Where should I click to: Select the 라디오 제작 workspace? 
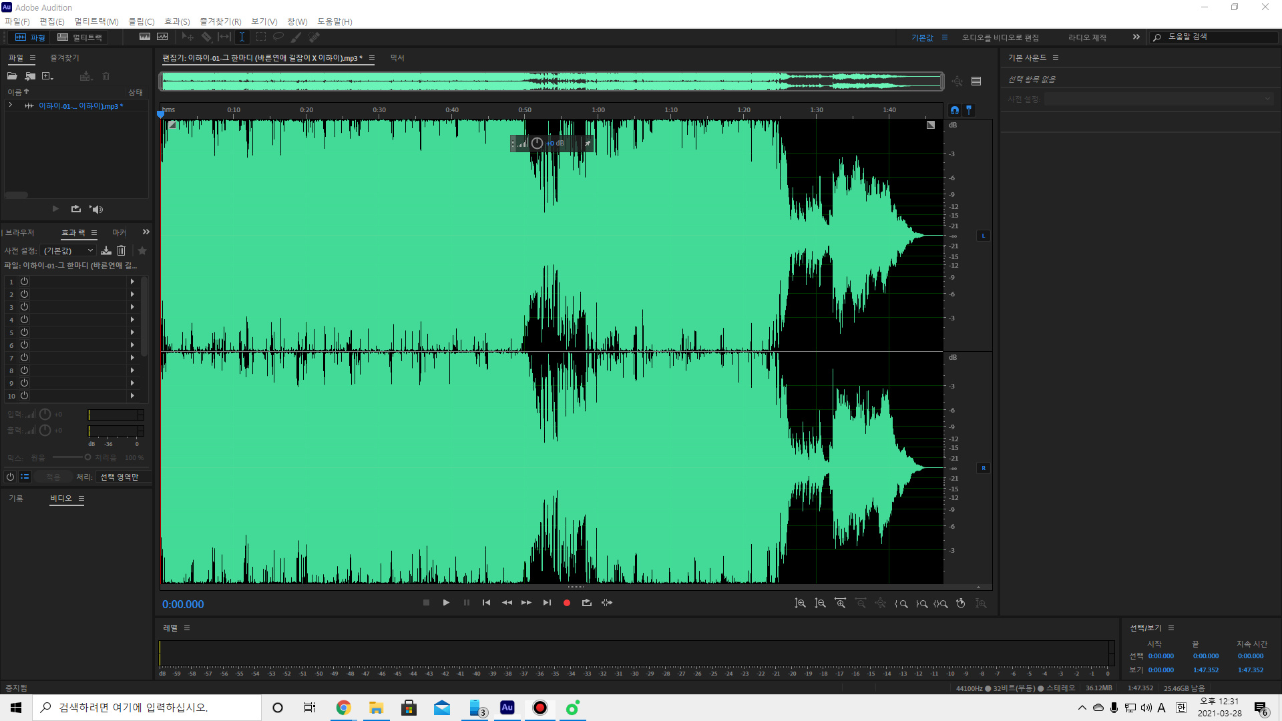coord(1087,37)
